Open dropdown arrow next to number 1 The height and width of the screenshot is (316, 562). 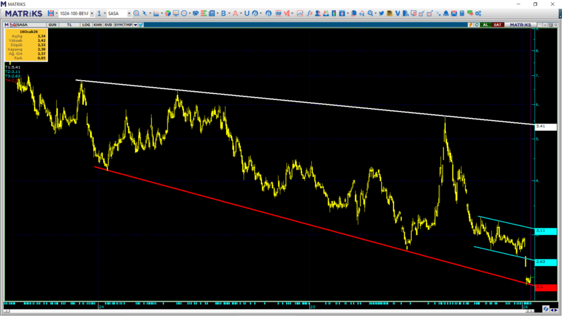coord(105,13)
